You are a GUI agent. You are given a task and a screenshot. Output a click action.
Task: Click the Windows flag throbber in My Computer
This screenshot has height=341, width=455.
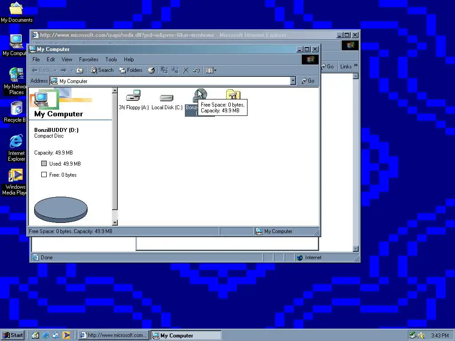tap(310, 59)
